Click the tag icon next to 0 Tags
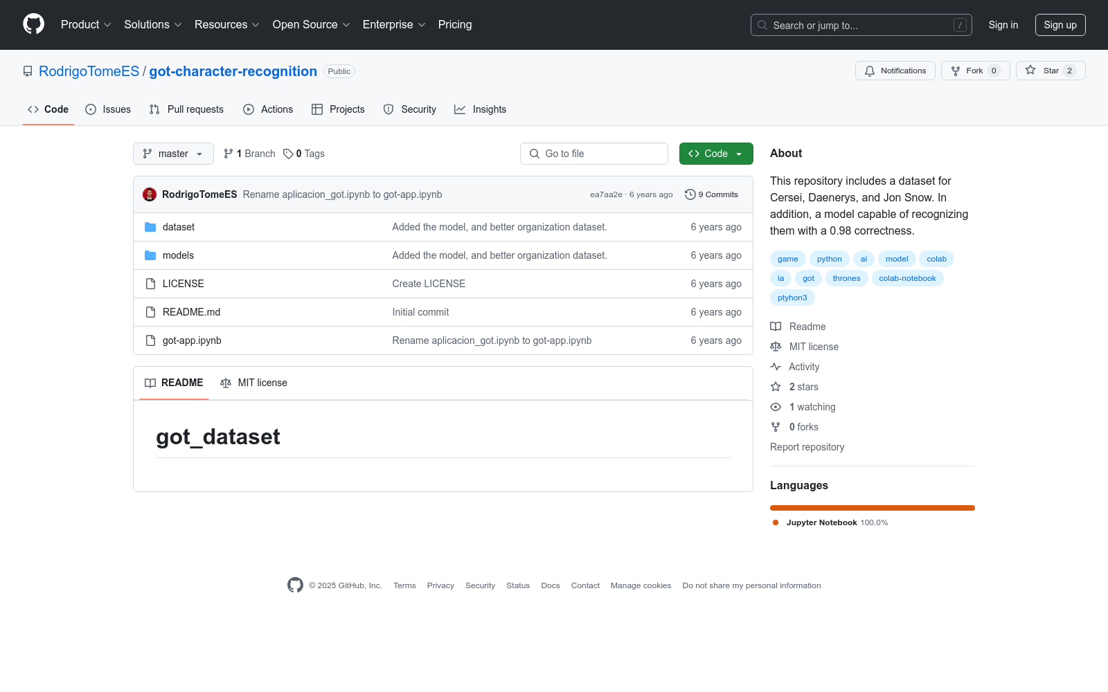Viewport: 1108px width, 692px height. [x=288, y=154]
